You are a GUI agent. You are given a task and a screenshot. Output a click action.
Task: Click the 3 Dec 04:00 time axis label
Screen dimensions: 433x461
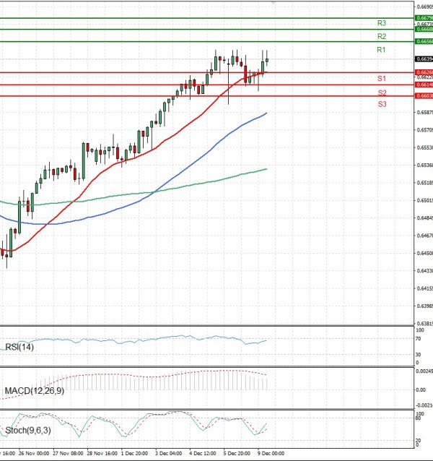170,454
